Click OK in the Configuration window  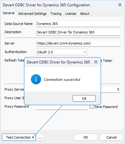pos(86,137)
